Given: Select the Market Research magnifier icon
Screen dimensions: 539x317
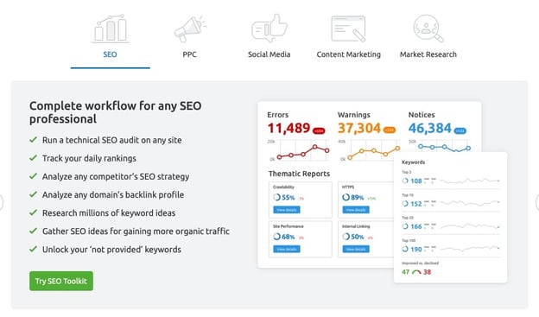Looking at the screenshot, I should tap(428, 29).
